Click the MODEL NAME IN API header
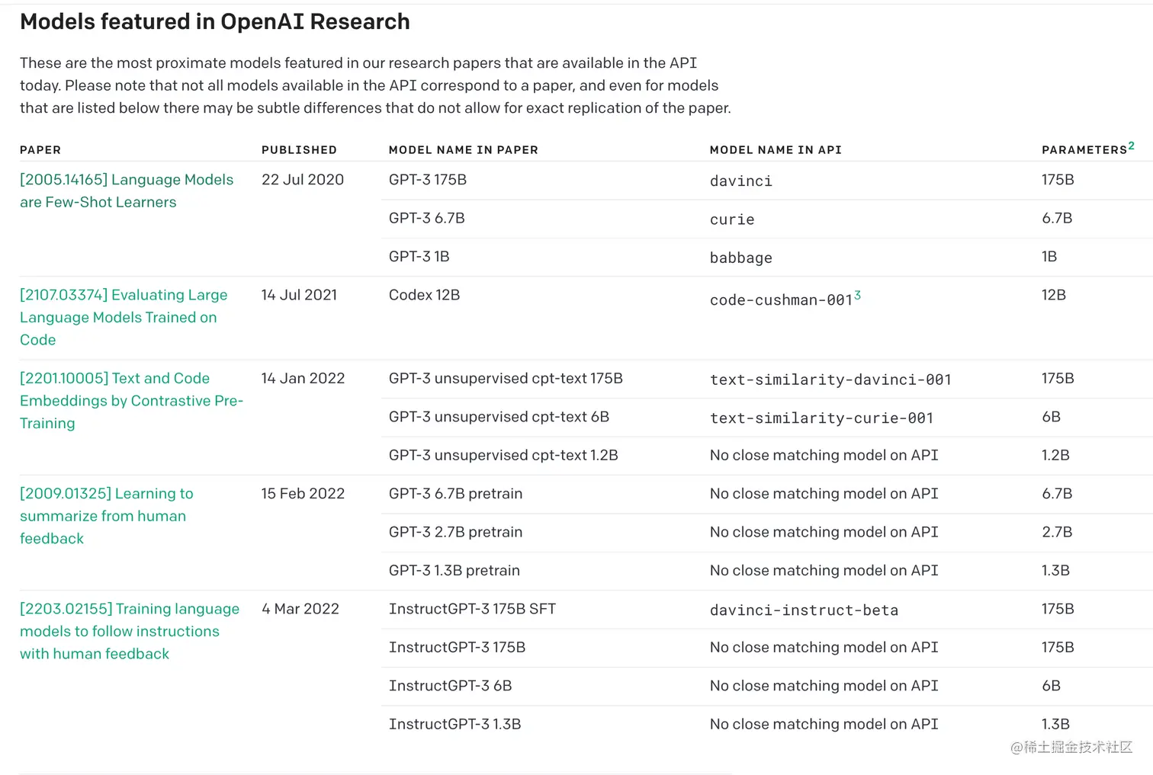 (776, 150)
